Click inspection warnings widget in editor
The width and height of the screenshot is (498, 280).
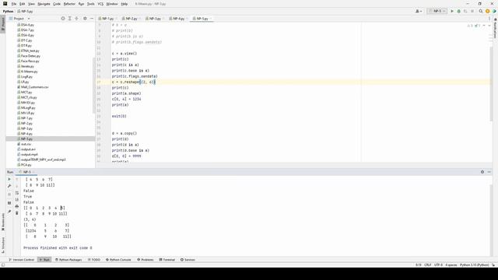click(x=474, y=26)
